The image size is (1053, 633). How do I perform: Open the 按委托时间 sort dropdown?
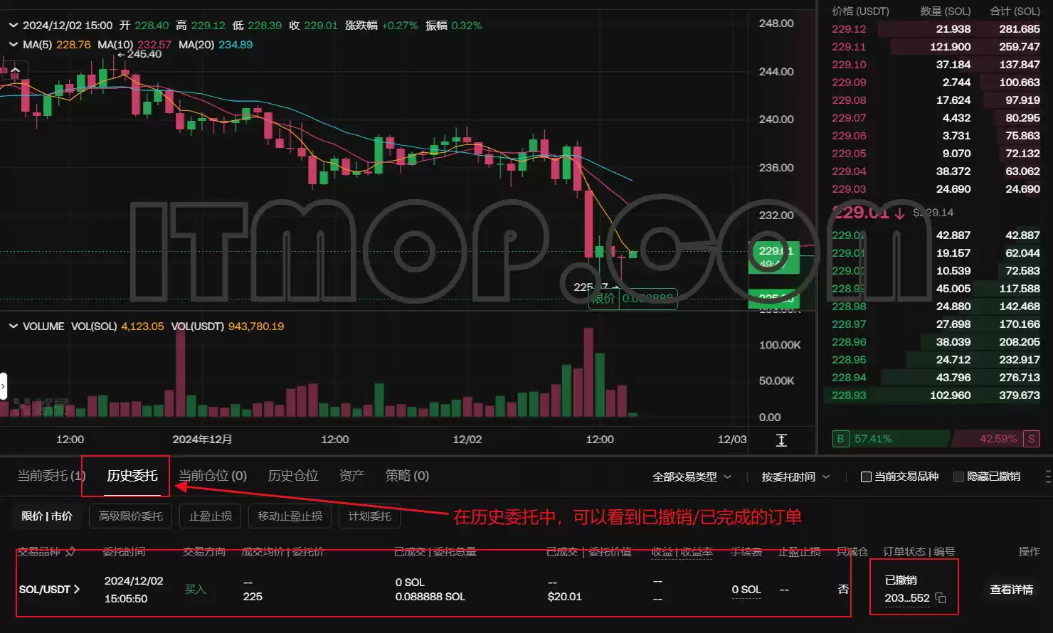coord(795,477)
